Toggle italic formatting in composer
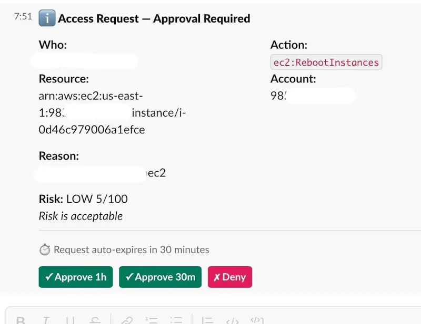421x324 pixels. 46,320
